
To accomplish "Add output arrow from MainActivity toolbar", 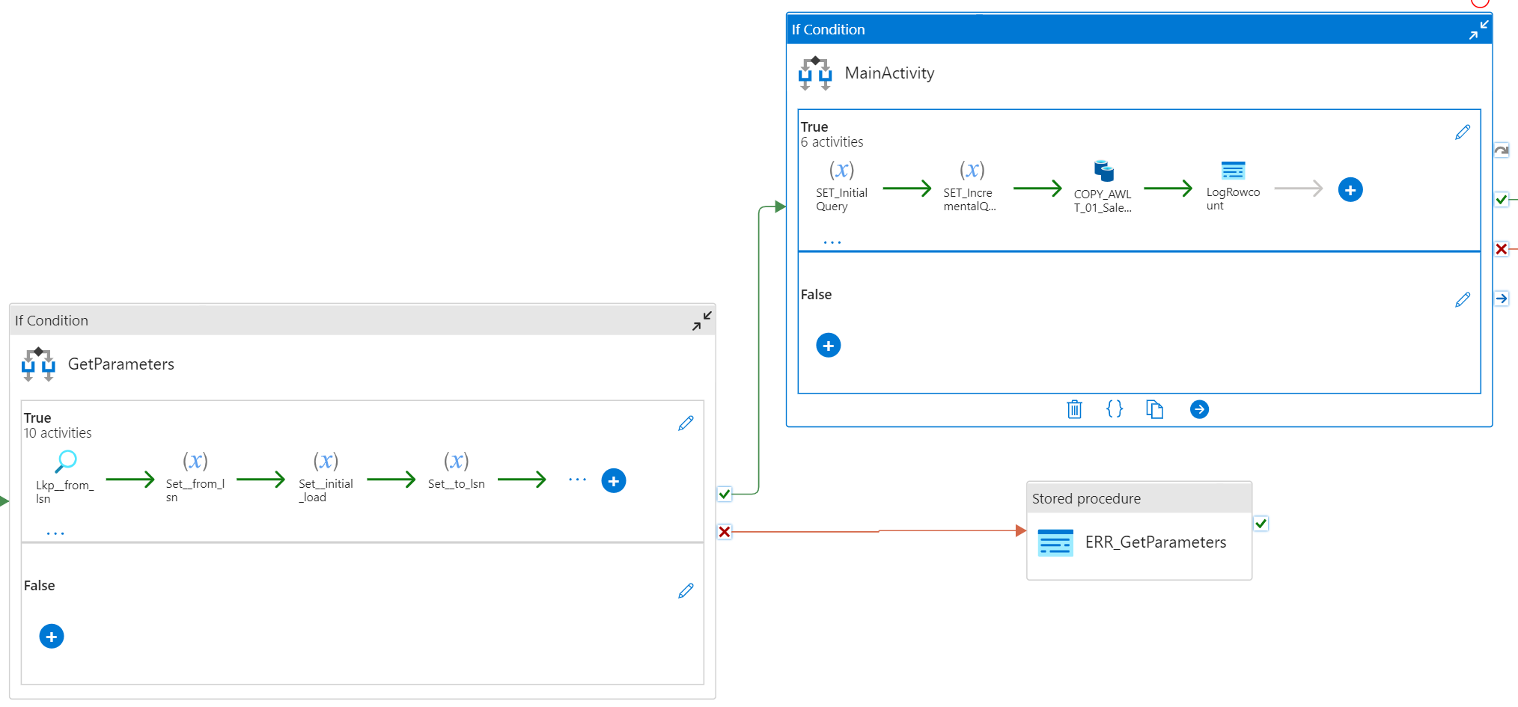I will tap(1199, 409).
